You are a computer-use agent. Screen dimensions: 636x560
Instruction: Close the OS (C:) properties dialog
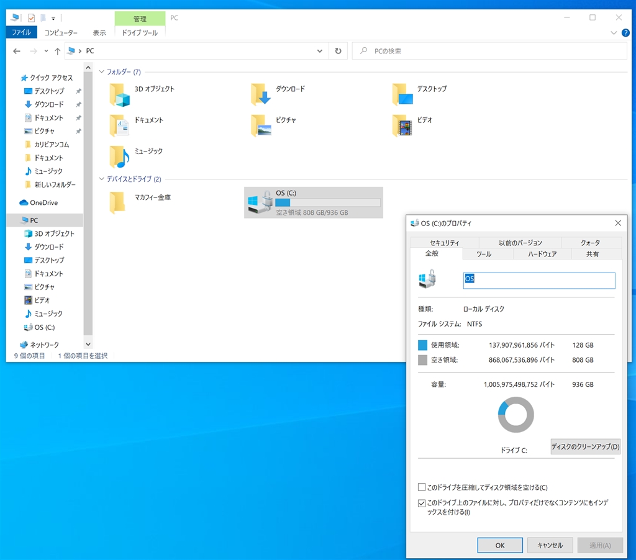point(618,223)
